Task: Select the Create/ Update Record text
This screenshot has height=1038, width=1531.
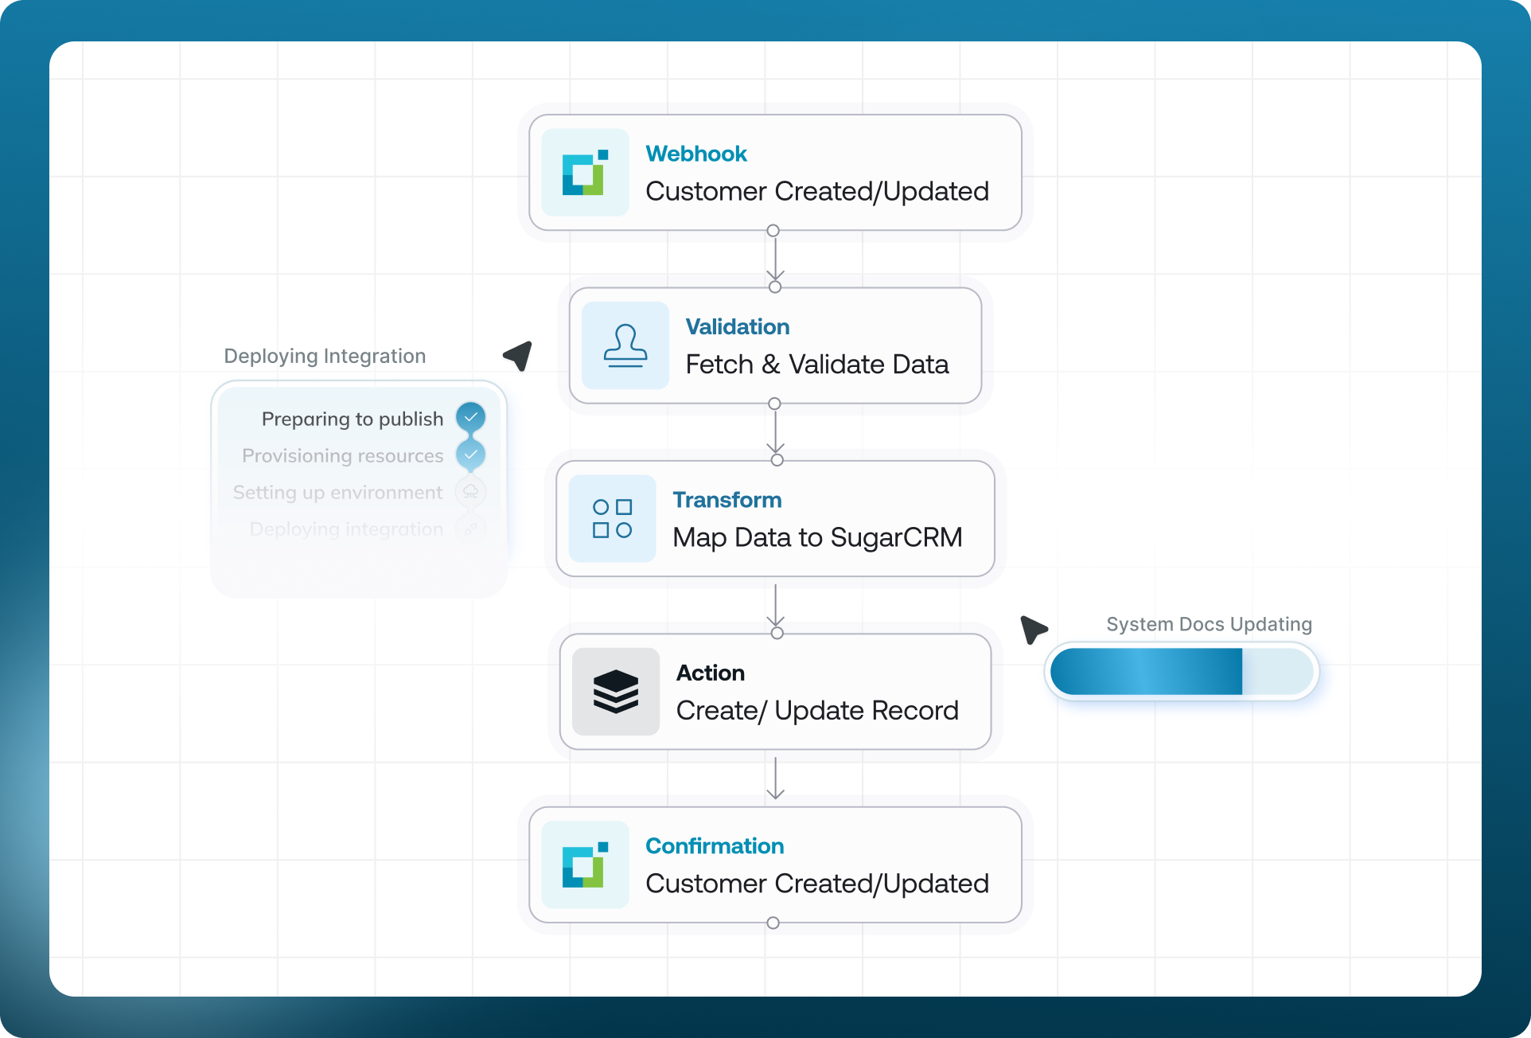Action: [817, 711]
